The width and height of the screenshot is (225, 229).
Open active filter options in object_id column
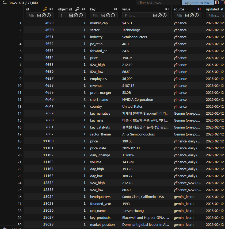(x=71, y=15)
